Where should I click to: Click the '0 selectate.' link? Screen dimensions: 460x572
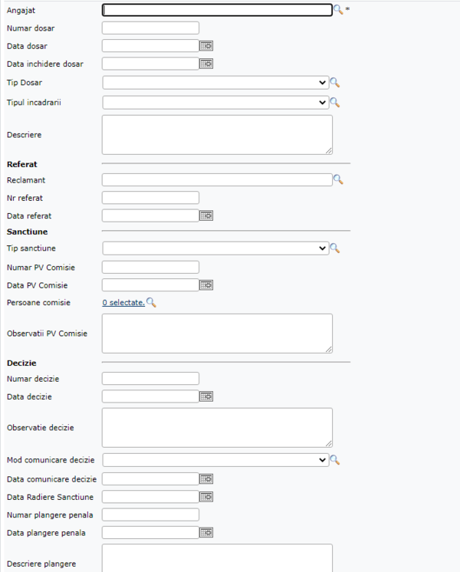tap(123, 303)
